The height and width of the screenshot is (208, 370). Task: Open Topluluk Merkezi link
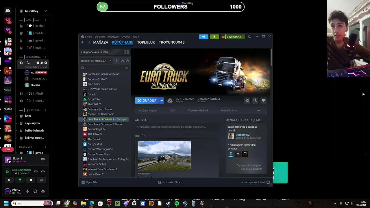198,110
